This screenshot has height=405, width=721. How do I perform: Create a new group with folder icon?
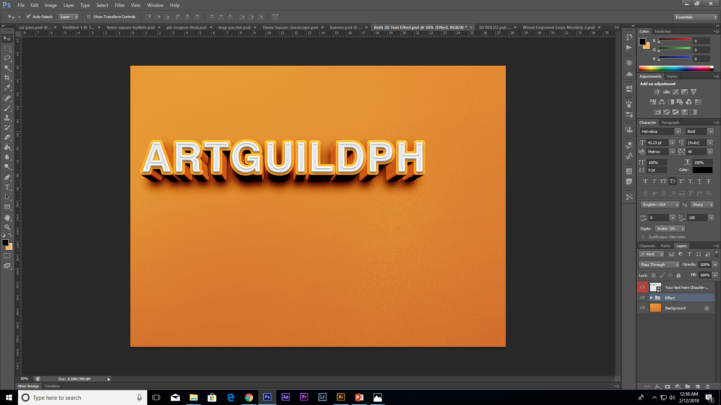pos(688,386)
